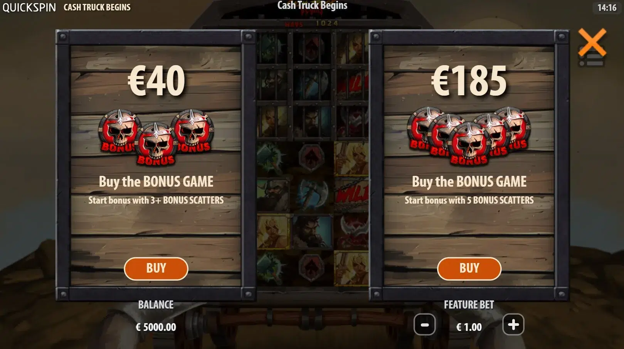Open the menu icon under the X

pyautogui.click(x=591, y=61)
